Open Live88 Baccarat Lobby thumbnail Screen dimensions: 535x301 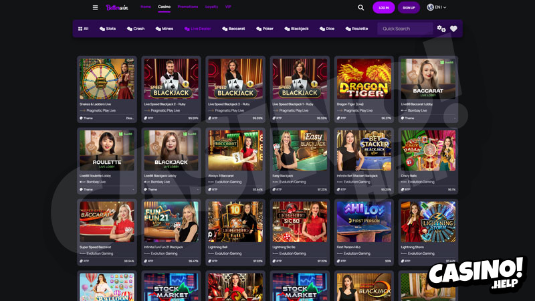[x=428, y=79]
